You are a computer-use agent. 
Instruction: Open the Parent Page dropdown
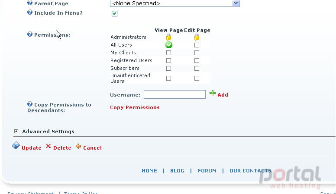(236, 3)
